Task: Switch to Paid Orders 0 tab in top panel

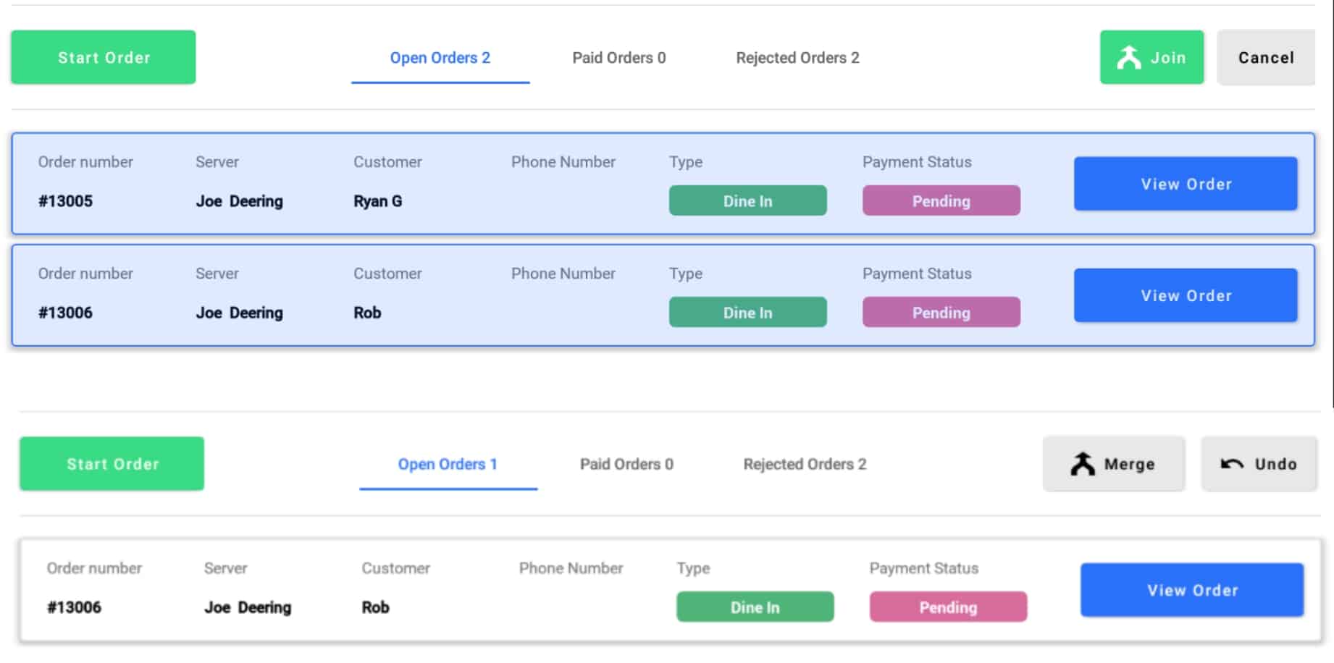Action: 619,58
